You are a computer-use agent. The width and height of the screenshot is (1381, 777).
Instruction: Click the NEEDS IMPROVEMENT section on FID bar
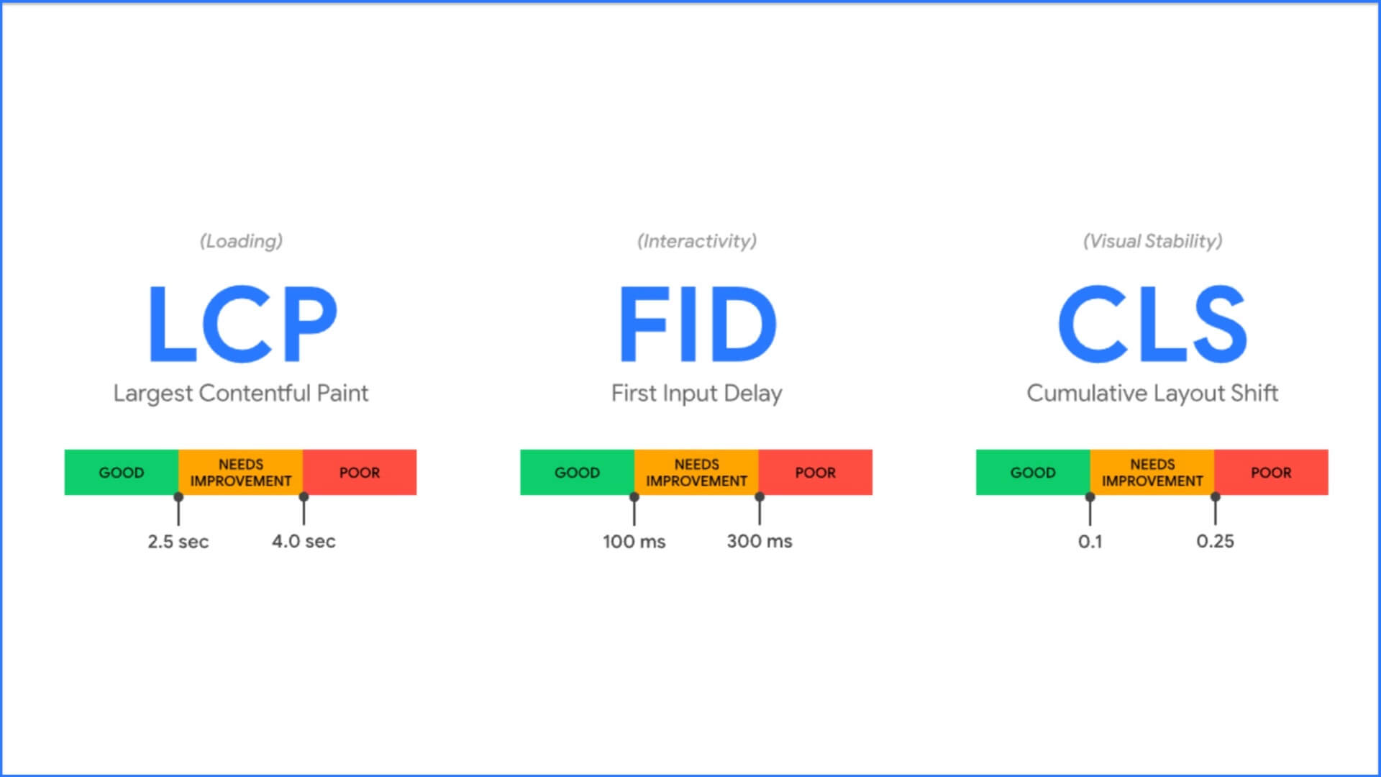tap(696, 471)
